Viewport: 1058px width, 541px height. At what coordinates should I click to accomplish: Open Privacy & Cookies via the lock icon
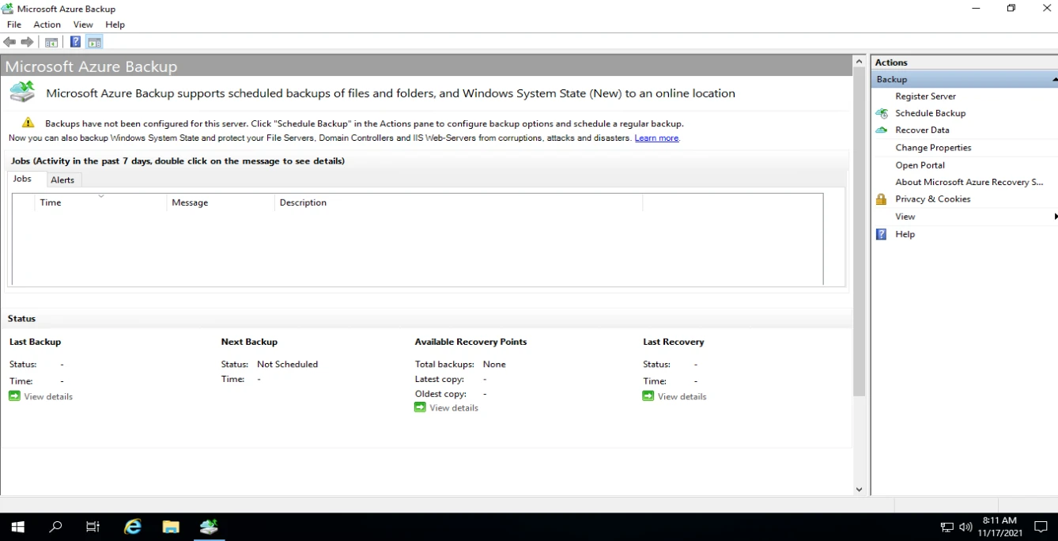[881, 199]
